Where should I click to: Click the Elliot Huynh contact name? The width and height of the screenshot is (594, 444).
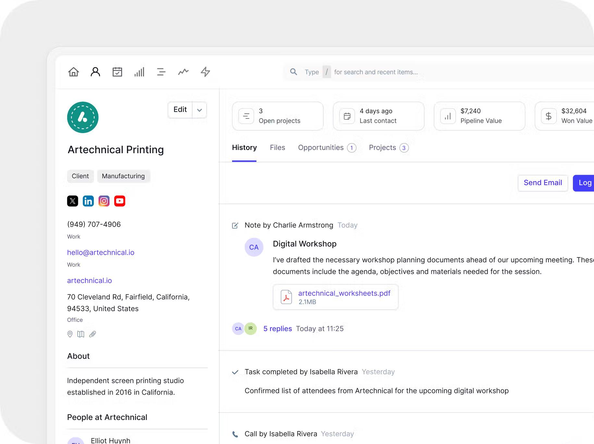click(x=110, y=440)
